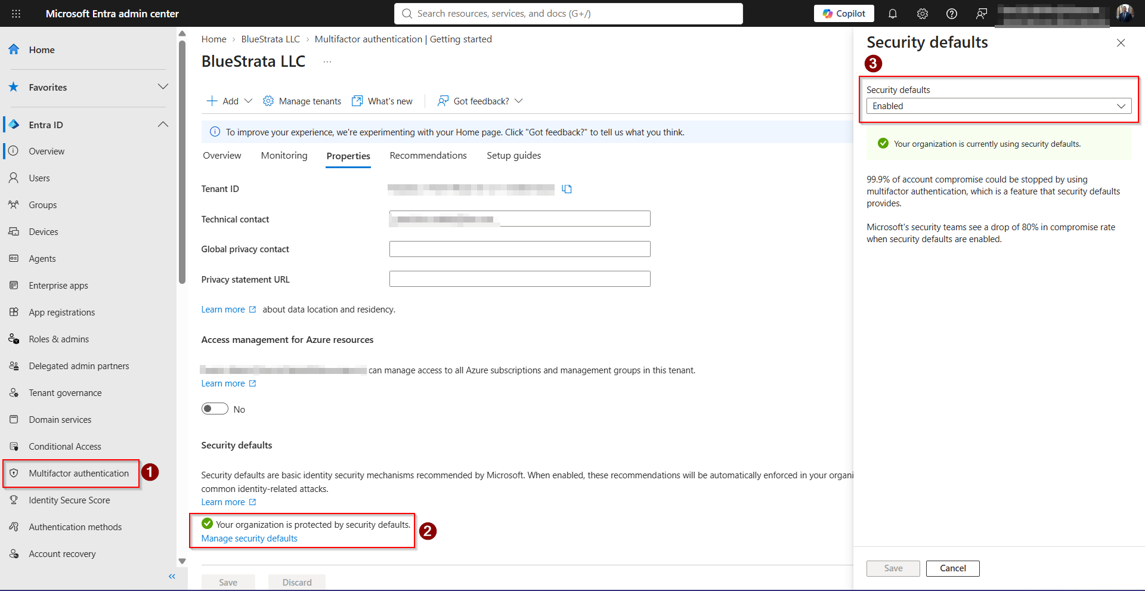Screen dimensions: 1145x591
Task: Open Users in the sidebar
Action: pyautogui.click(x=39, y=178)
